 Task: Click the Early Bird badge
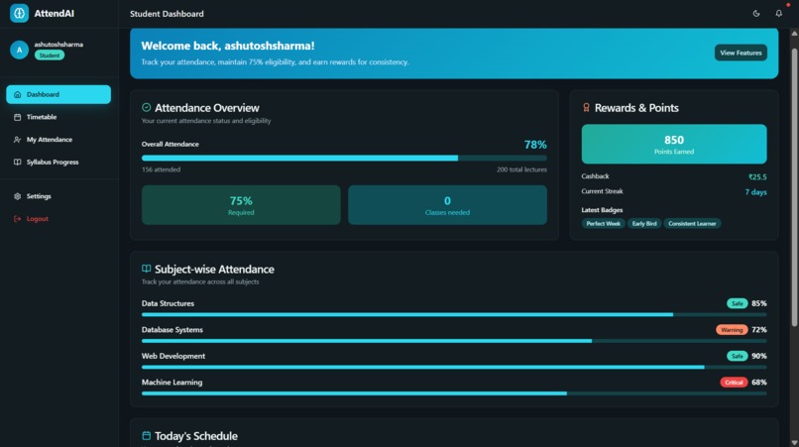[644, 223]
